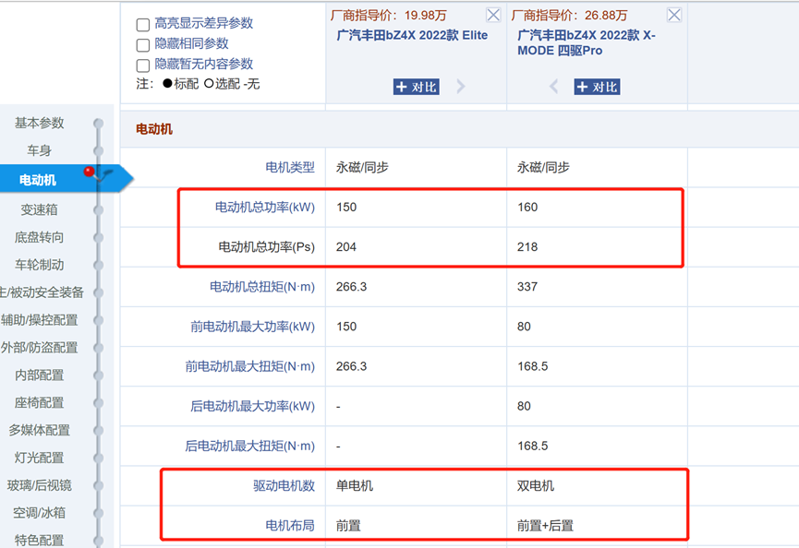
Task: Toggle 隐藏相同参数 checkbox
Action: pos(143,45)
